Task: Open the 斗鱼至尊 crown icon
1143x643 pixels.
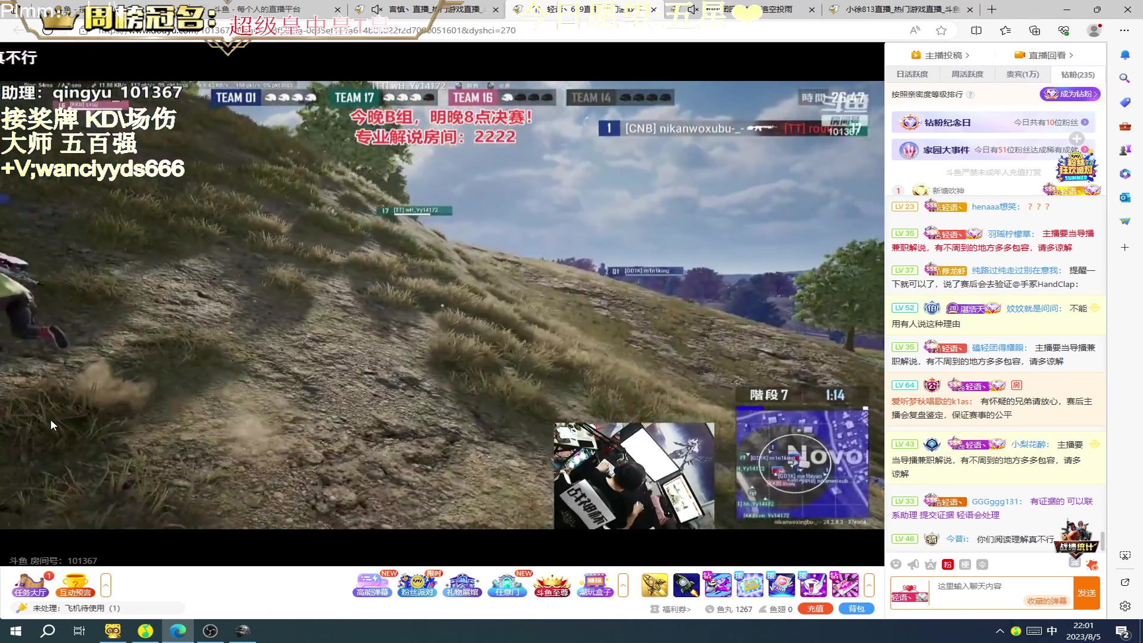Action: point(552,585)
